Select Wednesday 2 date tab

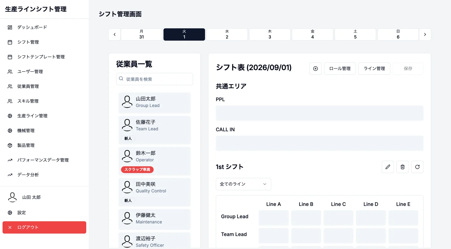(x=227, y=34)
